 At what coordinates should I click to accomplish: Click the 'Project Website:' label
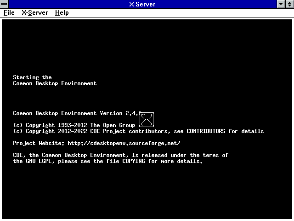point(39,143)
